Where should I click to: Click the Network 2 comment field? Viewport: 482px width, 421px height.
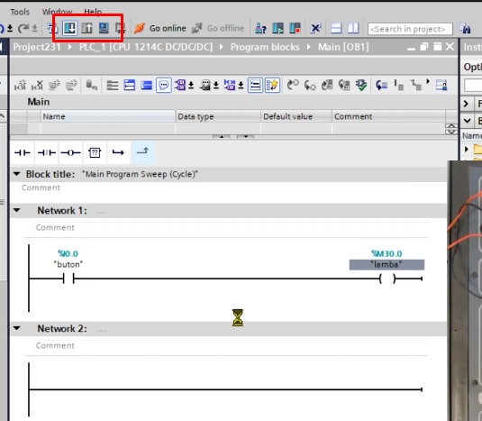coord(231,346)
